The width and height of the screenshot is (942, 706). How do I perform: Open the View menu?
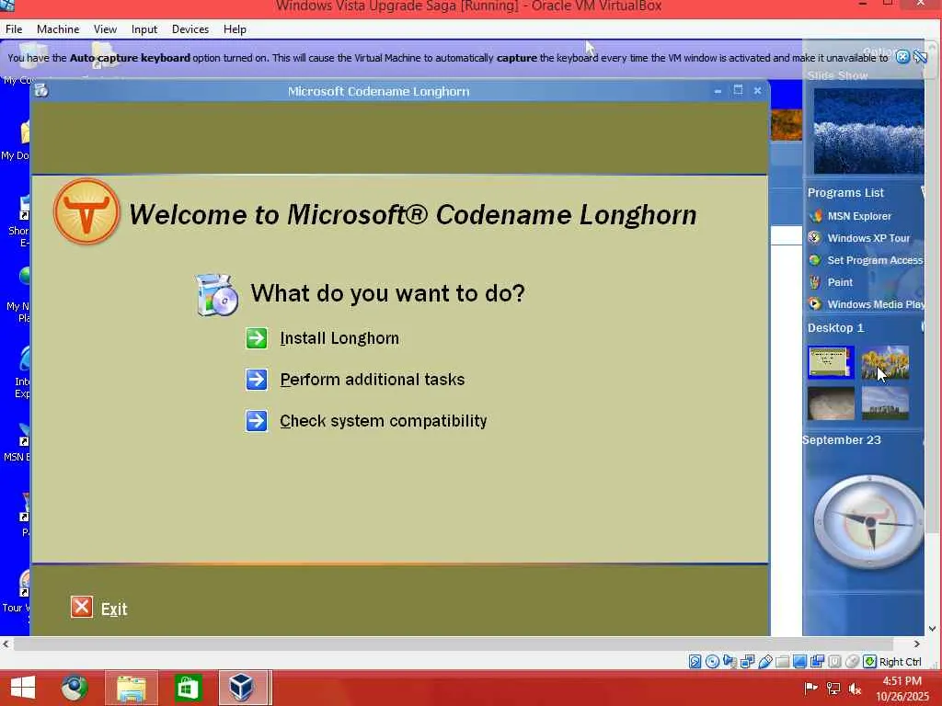click(105, 28)
